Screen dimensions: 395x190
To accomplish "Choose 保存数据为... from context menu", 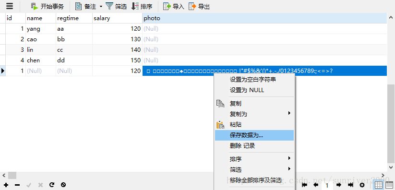I will click(x=254, y=135).
